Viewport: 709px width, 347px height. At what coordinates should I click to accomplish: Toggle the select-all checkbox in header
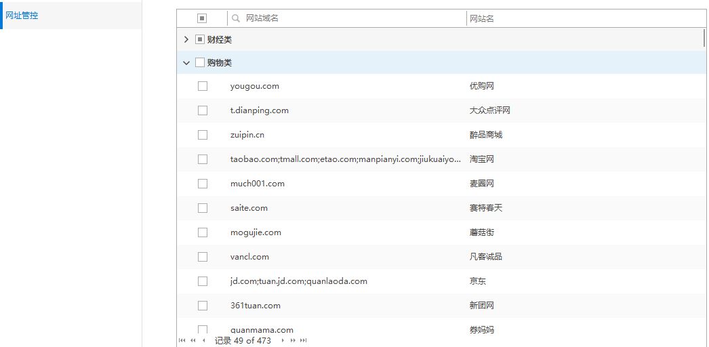(202, 18)
